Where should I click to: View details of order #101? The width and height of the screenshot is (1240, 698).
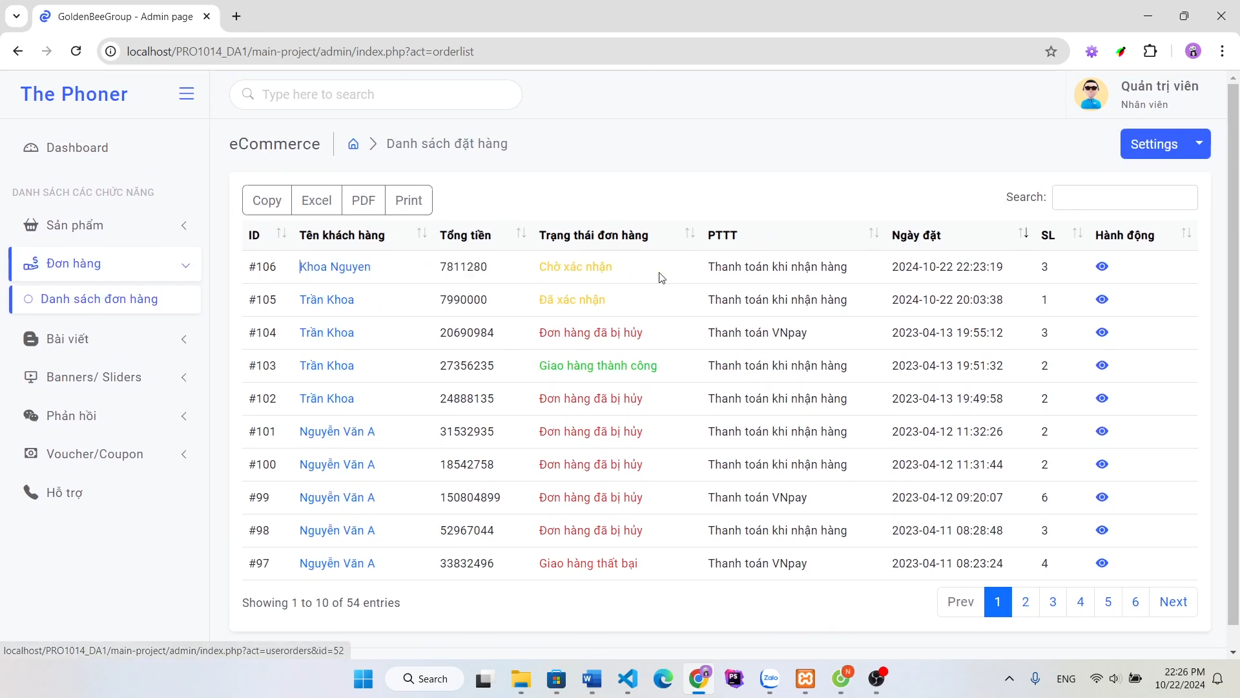click(1102, 432)
